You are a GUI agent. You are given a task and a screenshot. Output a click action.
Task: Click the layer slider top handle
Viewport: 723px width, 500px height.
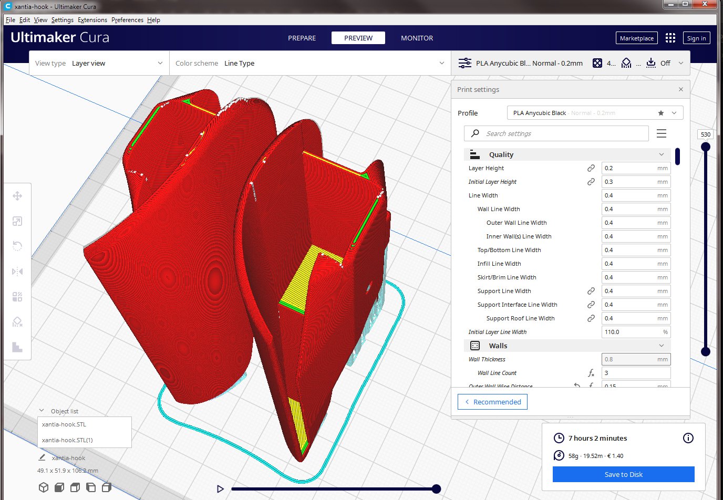706,147
